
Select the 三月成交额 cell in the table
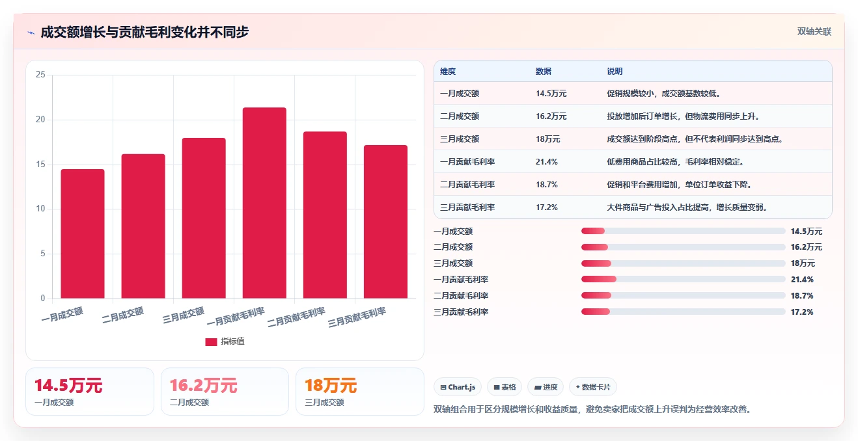point(460,139)
